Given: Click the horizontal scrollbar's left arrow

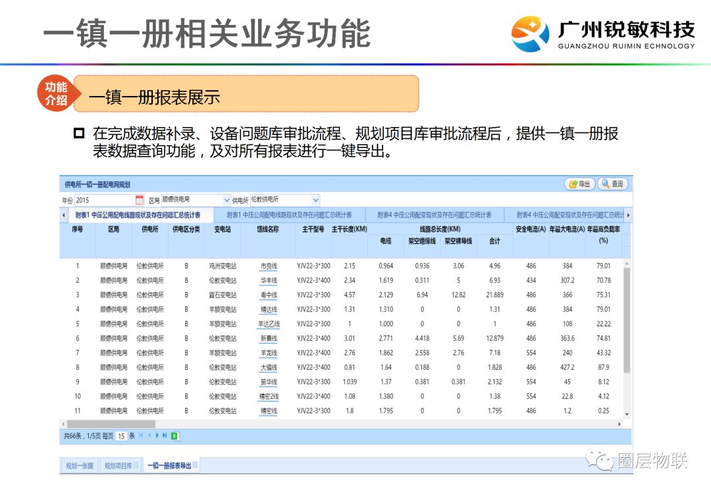Looking at the screenshot, I should pyautogui.click(x=63, y=424).
